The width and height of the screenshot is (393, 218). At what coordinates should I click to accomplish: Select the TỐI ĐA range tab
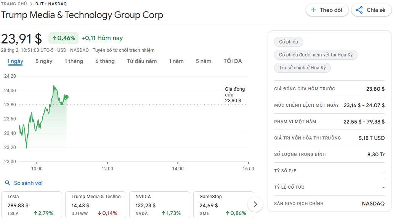click(233, 61)
